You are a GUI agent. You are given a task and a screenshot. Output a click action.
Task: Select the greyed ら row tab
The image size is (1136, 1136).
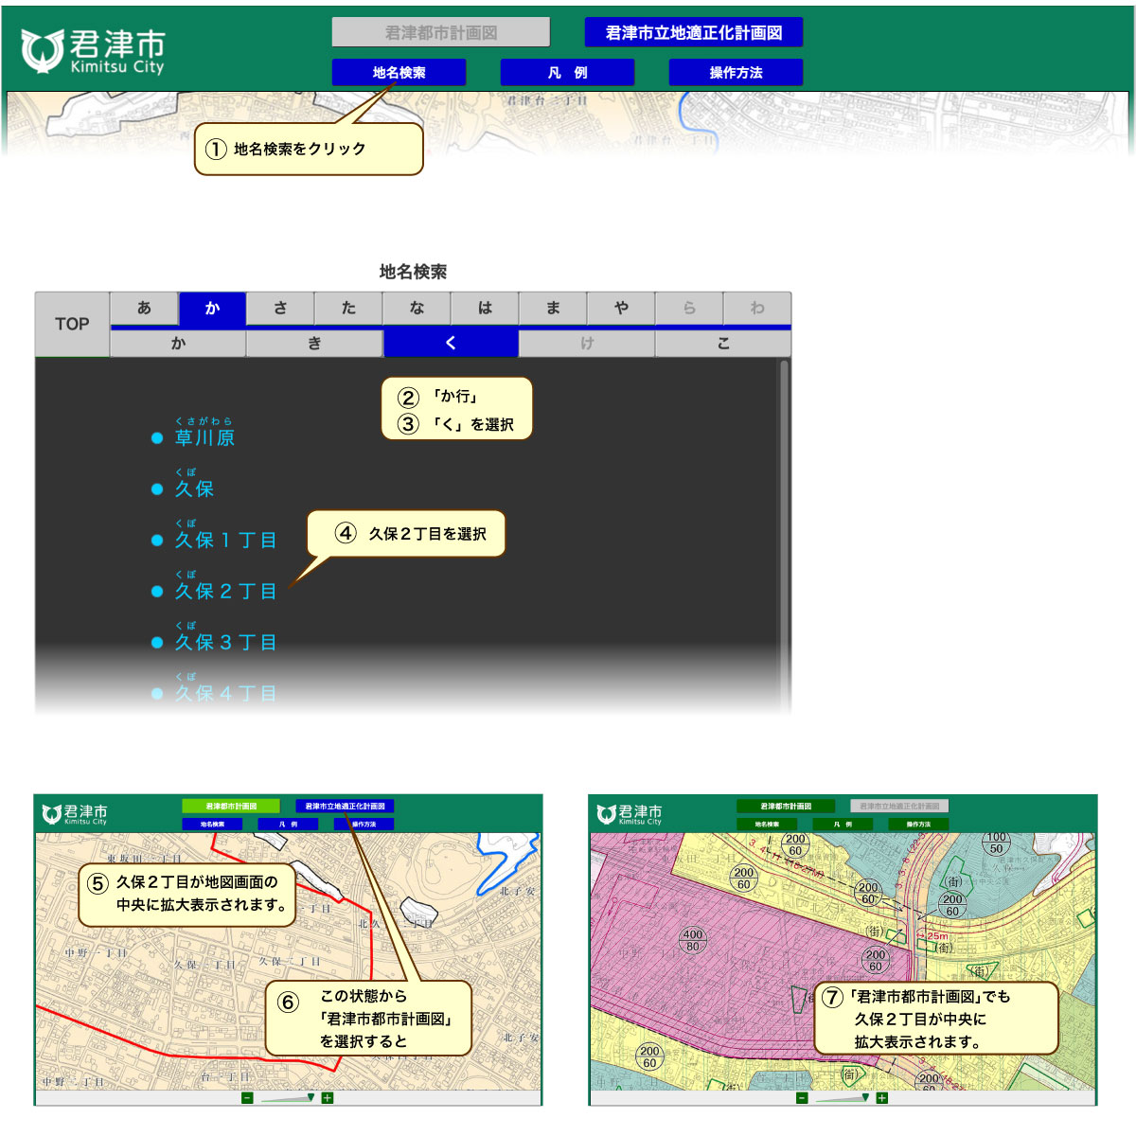pyautogui.click(x=689, y=308)
